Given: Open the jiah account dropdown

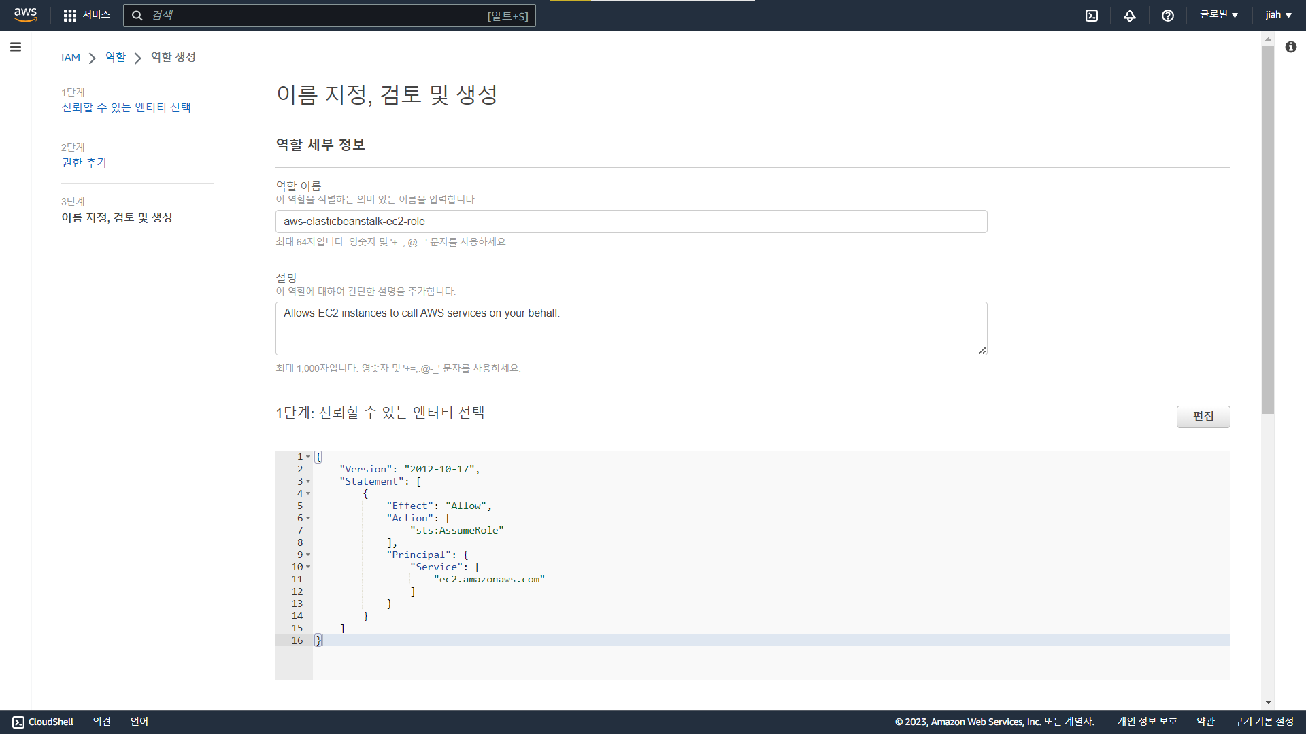Looking at the screenshot, I should 1278,15.
